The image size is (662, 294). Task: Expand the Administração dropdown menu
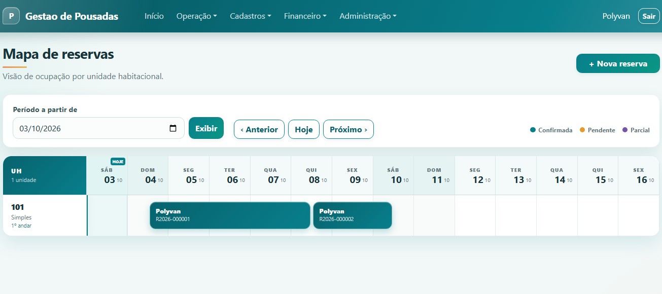click(368, 16)
